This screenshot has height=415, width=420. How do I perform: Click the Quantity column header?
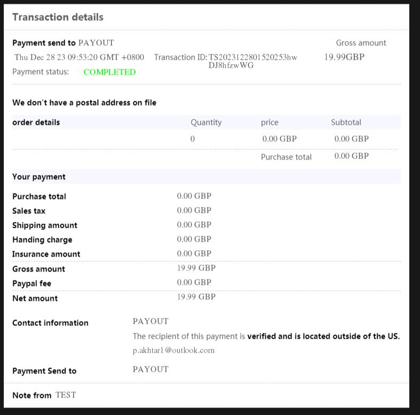tap(206, 122)
